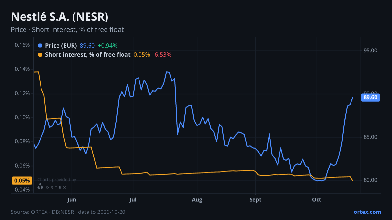Click the 95.00 right axis label
This screenshot has width=392, height=220.
(x=370, y=51)
